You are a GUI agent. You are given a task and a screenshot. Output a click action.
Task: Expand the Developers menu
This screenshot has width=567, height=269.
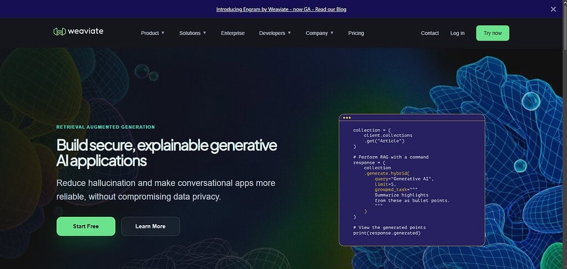coord(275,33)
